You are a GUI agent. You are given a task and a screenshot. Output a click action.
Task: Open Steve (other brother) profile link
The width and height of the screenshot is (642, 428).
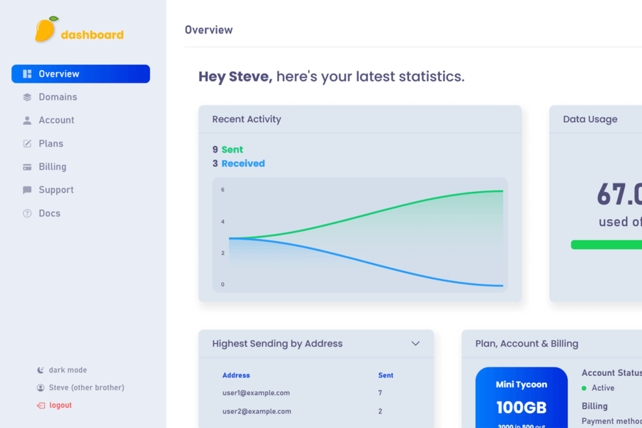(86, 387)
